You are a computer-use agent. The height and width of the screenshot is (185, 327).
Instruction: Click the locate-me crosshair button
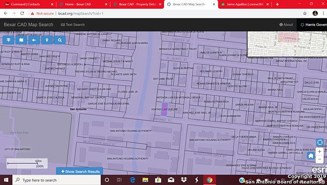coord(319,143)
